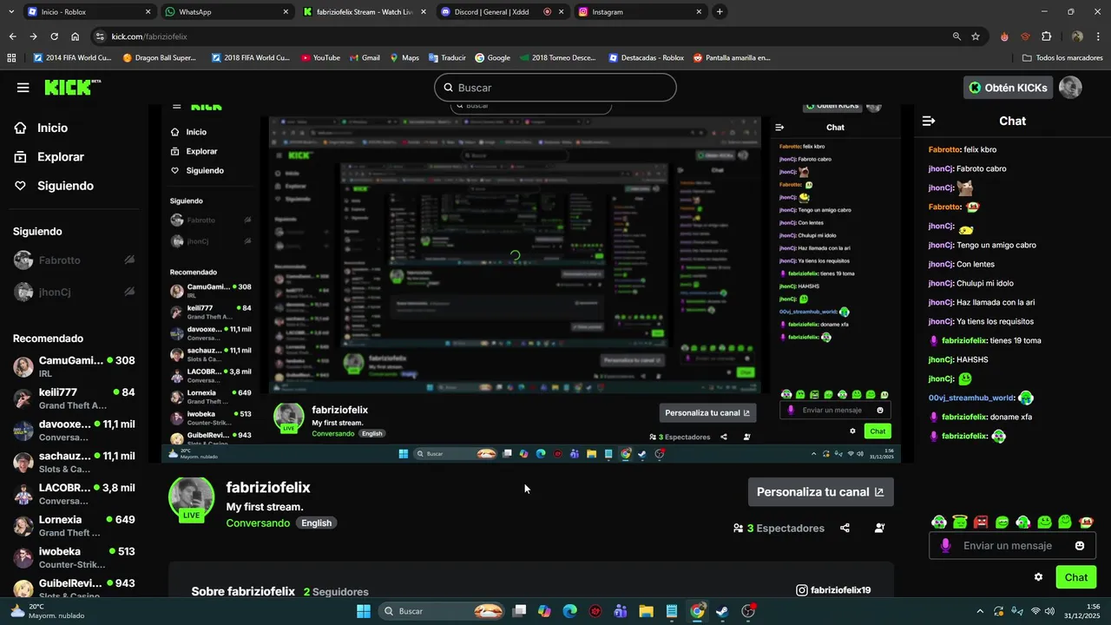Viewport: 1111px width, 625px height.
Task: Click the stream video player
Action: click(531, 284)
